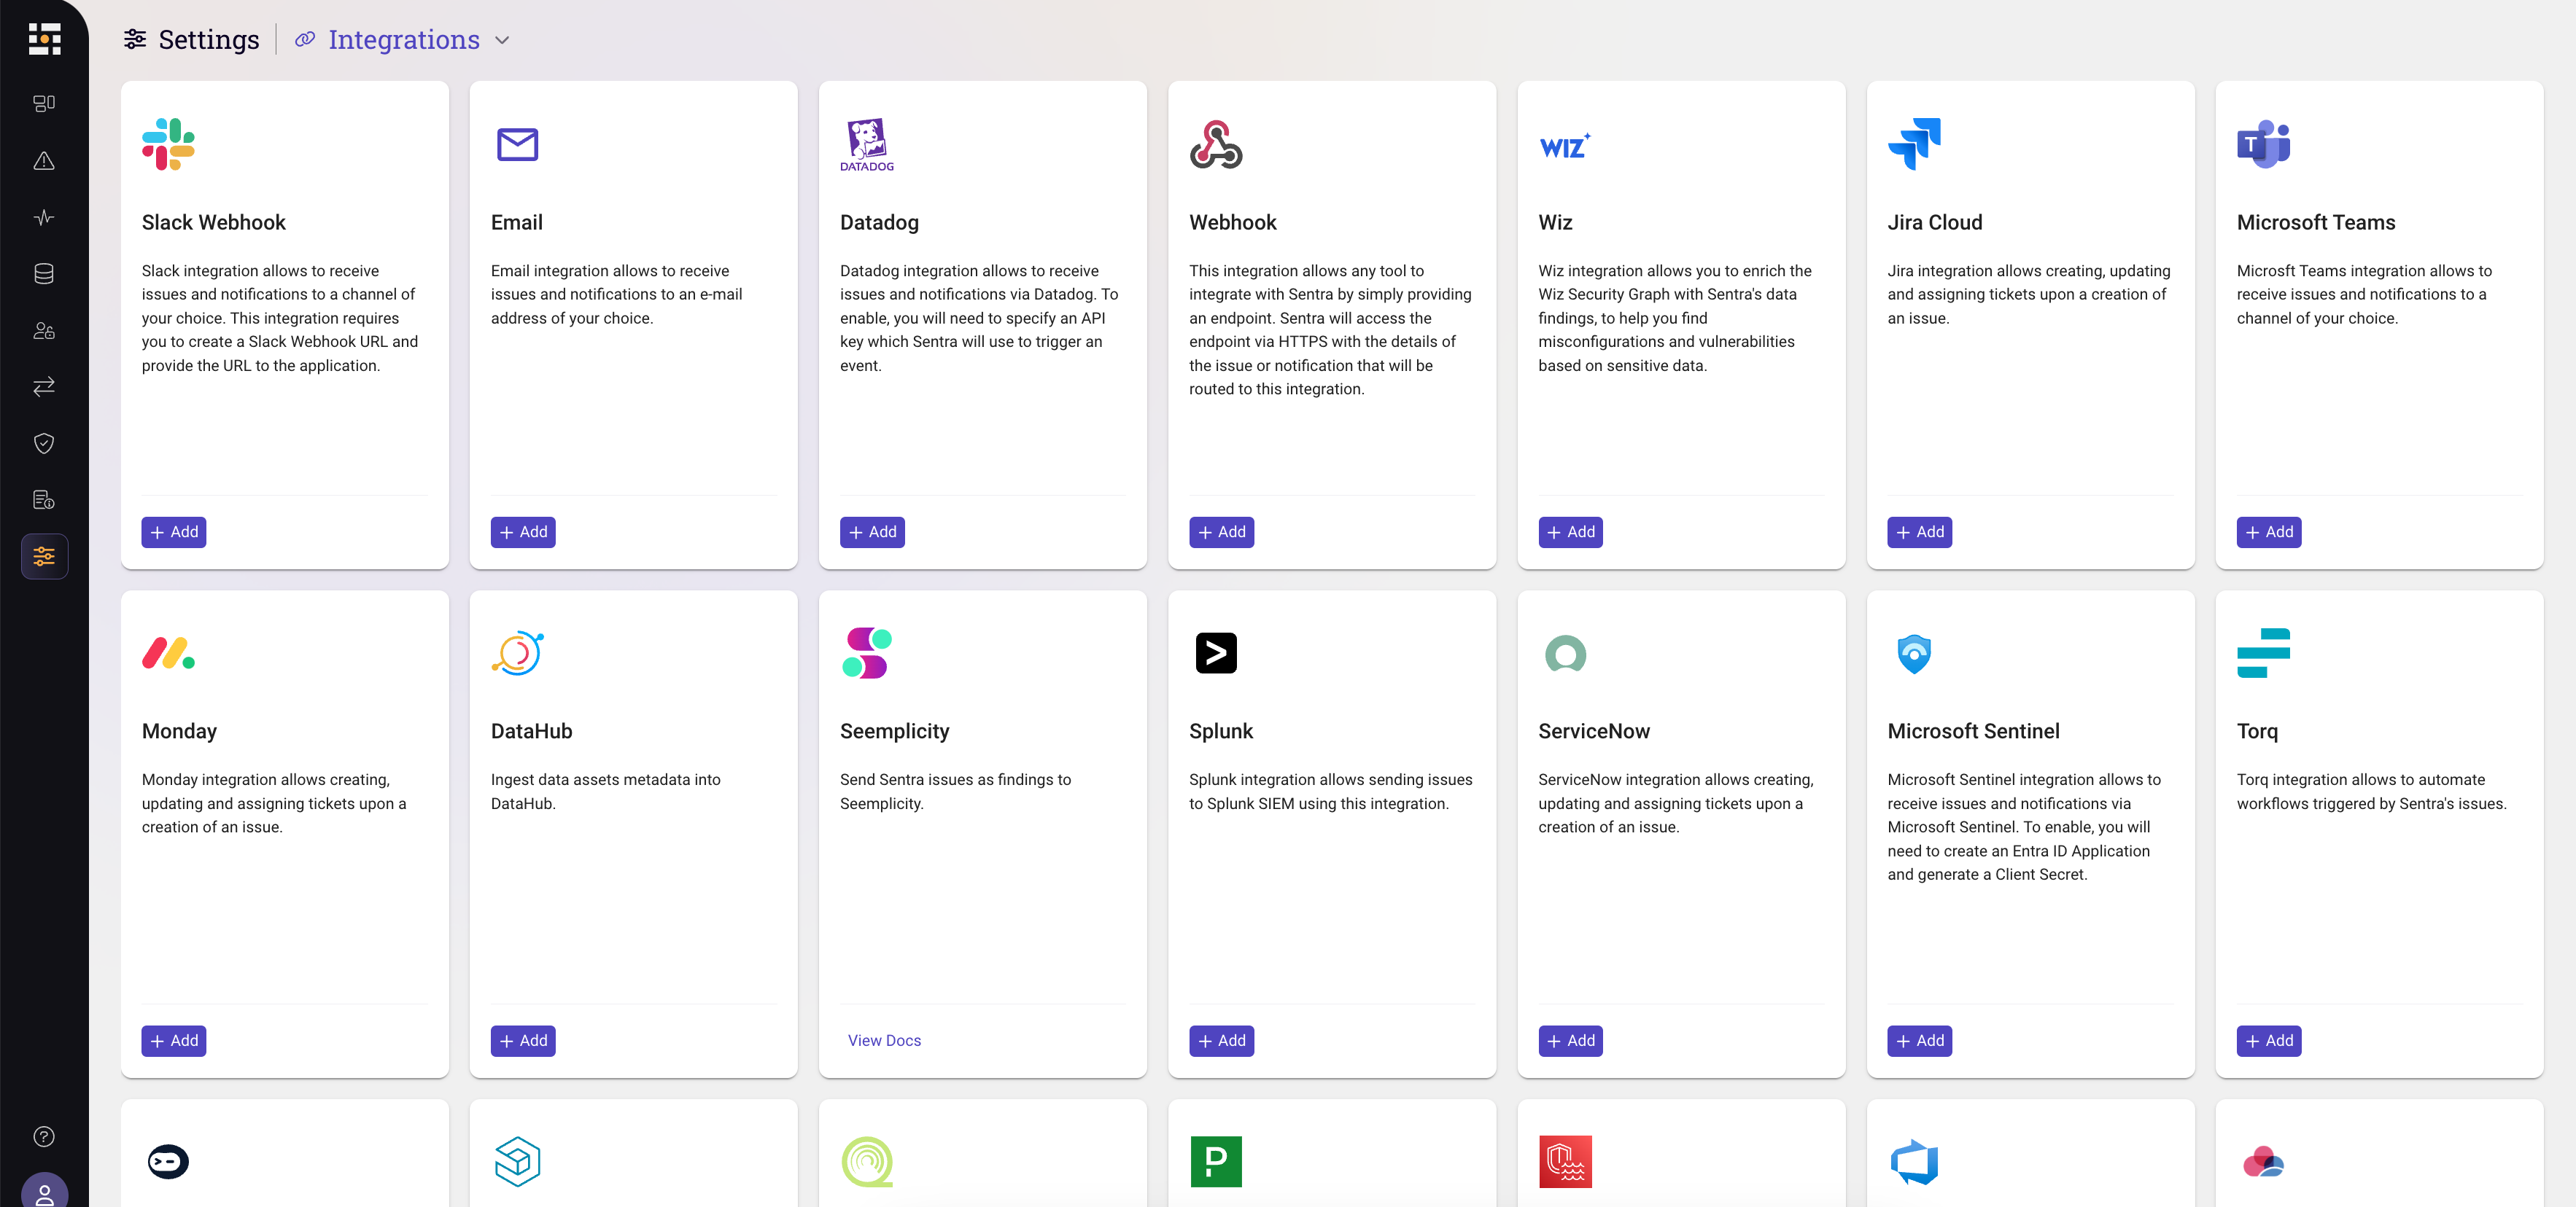Image resolution: width=2576 pixels, height=1207 pixels.
Task: Add the Jira Cloud integration
Action: tap(1919, 531)
